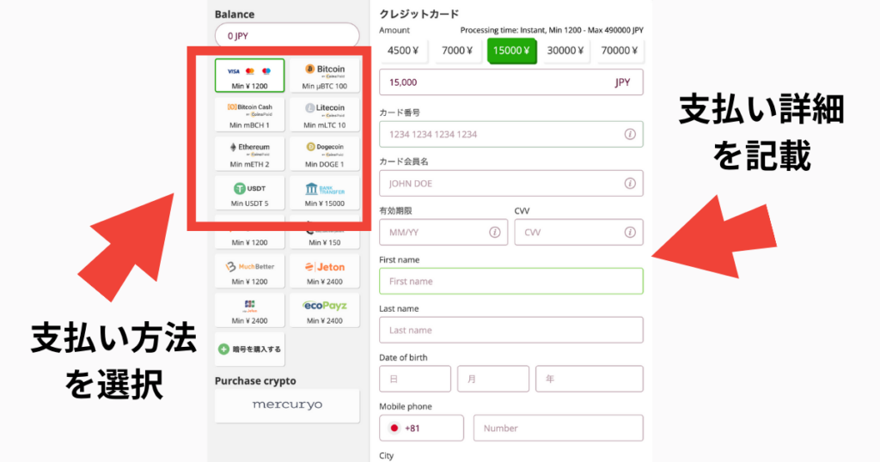Open the 日 day of birth field
This screenshot has height=462, width=880.
[415, 379]
